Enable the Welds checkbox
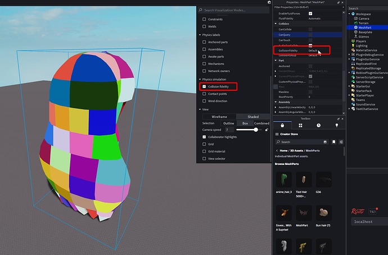 click(x=204, y=26)
